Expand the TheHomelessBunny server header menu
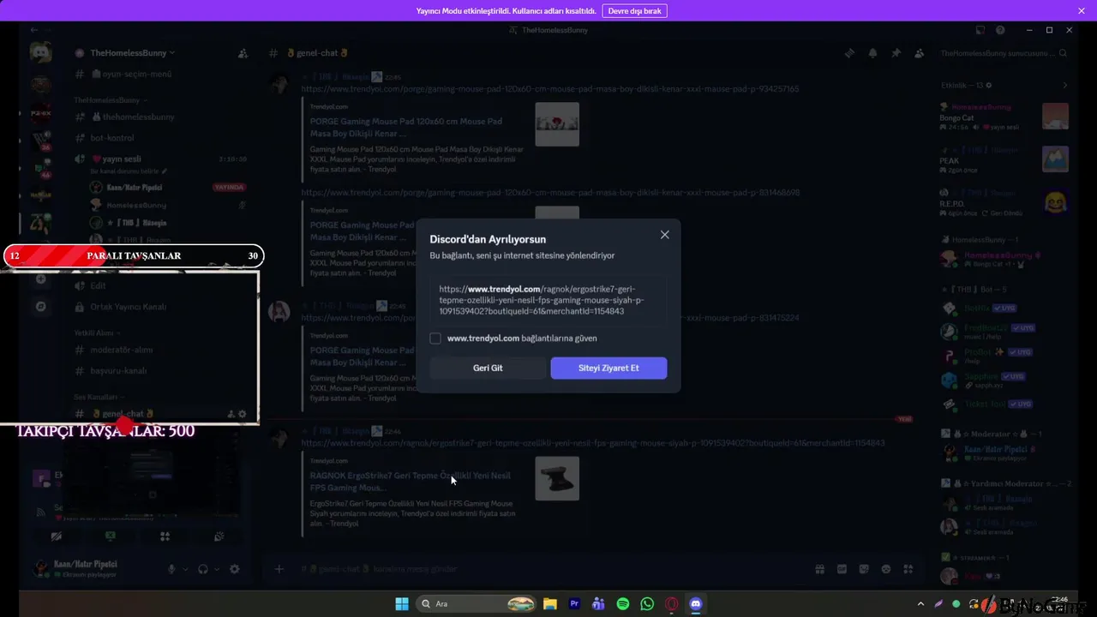Viewport: 1097px width, 617px height. point(132,53)
